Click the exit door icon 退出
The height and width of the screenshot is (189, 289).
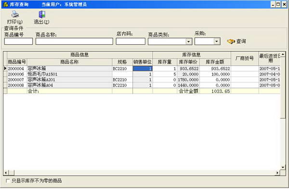click(x=42, y=14)
